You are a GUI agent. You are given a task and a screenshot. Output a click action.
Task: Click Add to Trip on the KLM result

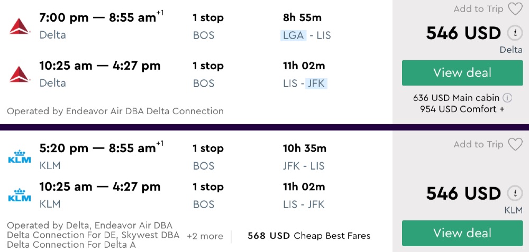click(478, 144)
